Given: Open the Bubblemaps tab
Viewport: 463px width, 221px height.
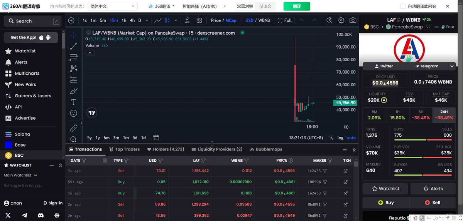Looking at the screenshot, I should [266, 149].
